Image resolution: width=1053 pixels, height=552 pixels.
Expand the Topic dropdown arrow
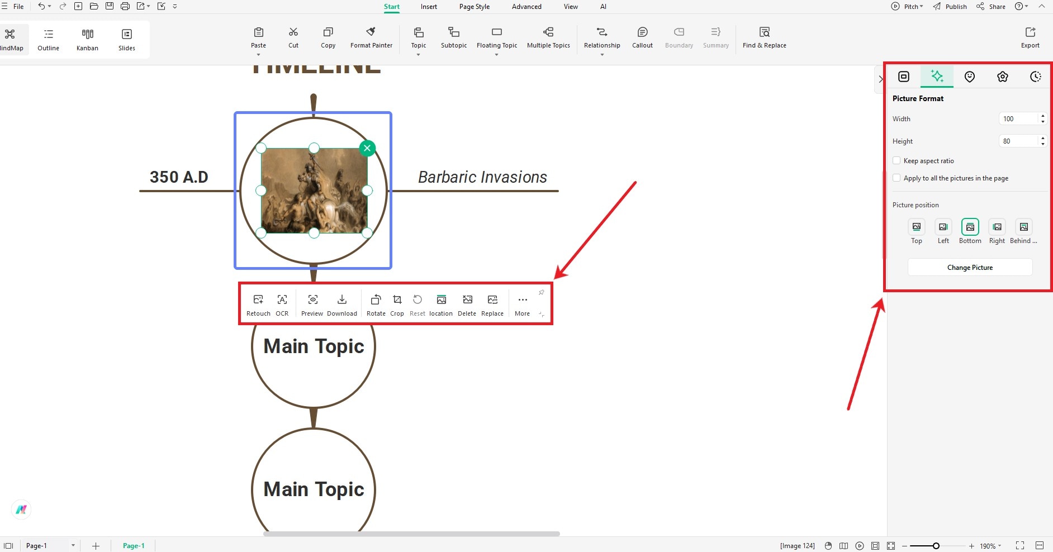click(418, 55)
